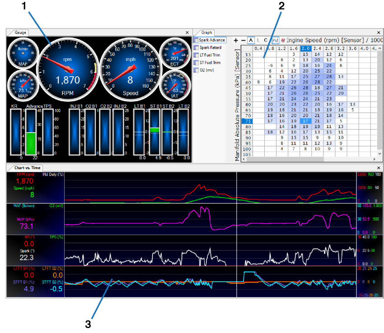Toggle the blue line-graph icon in Graph toolbar

(276, 40)
